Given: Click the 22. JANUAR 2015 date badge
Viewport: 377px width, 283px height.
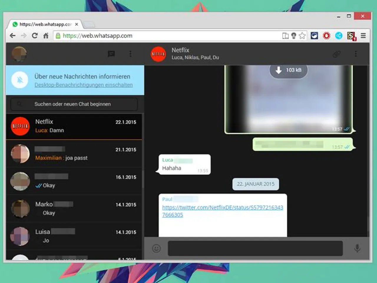Looking at the screenshot, I should 256,184.
